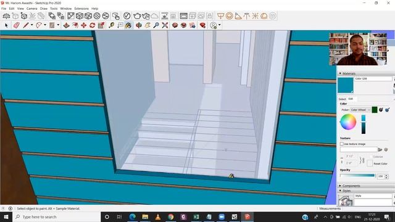Open the Tools menu

54,9
